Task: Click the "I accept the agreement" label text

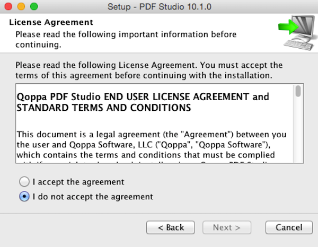Action: point(78,182)
